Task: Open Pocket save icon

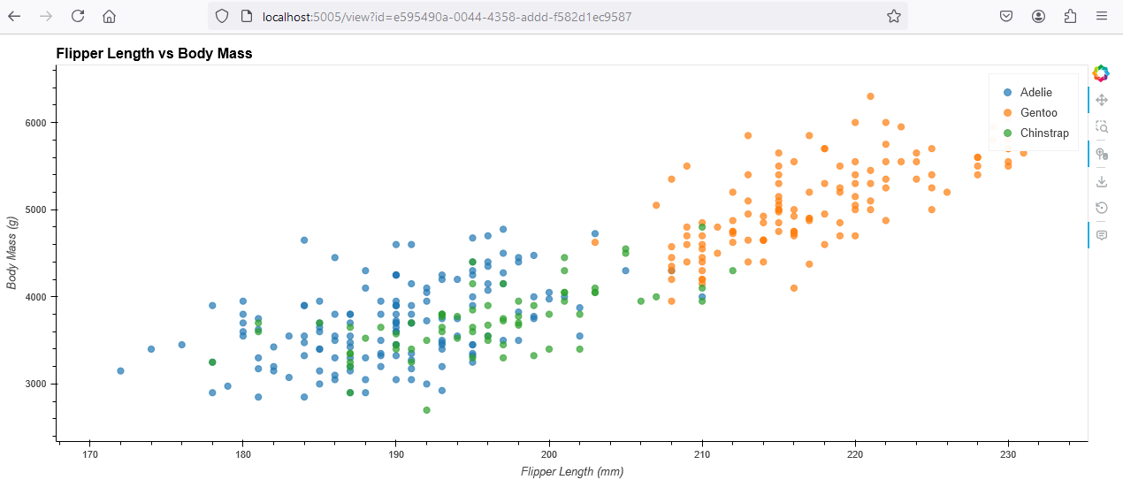Action: click(1006, 16)
